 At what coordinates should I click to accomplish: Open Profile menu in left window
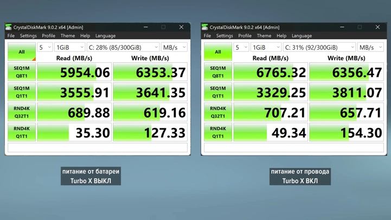click(48, 36)
